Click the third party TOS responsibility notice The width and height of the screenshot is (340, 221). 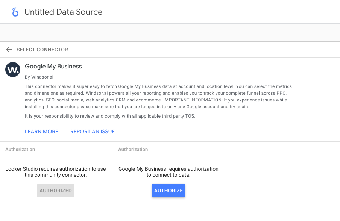point(110,116)
